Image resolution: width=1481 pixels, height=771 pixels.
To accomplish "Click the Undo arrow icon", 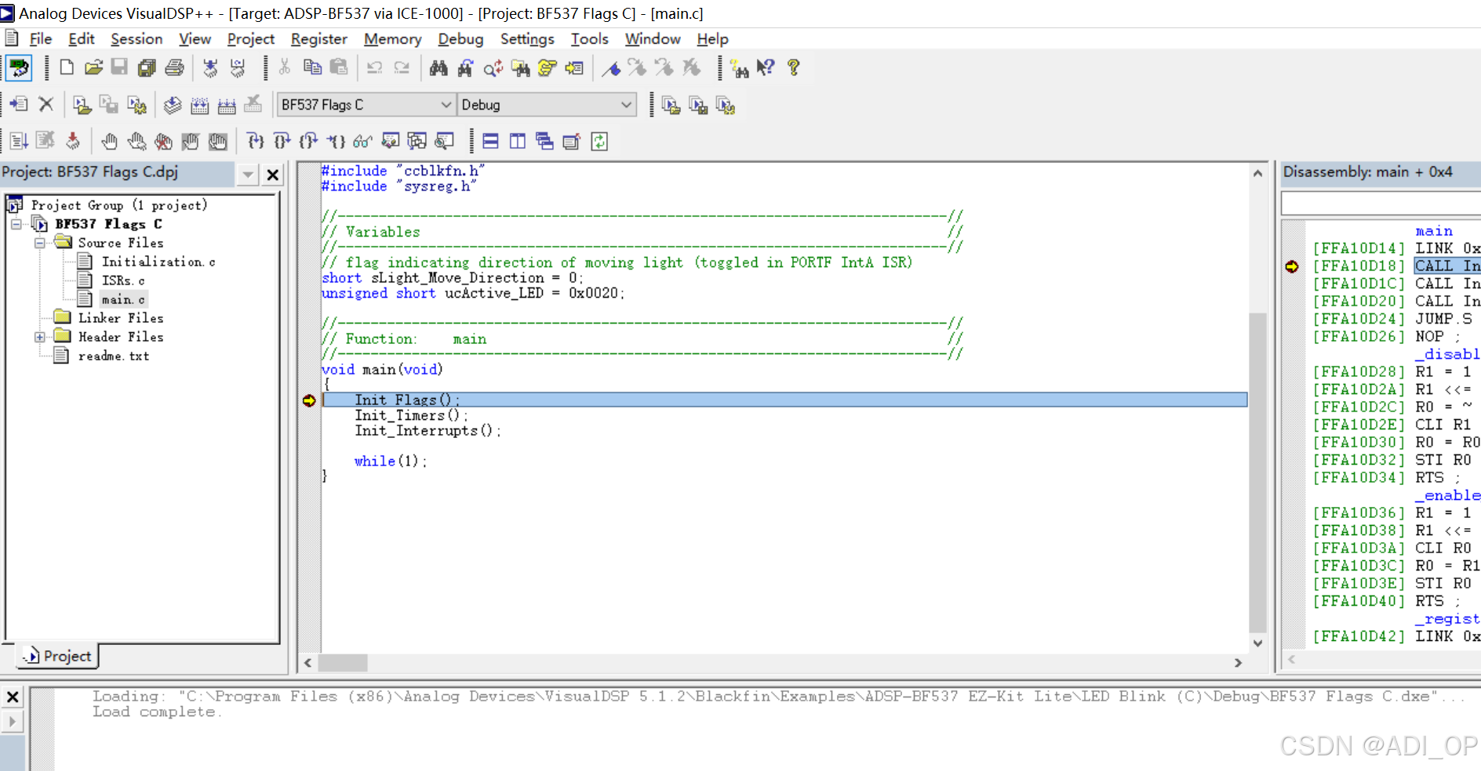I will 374,68.
